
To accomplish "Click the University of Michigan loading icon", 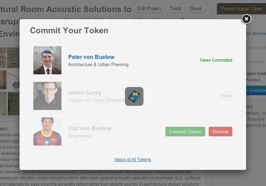I will coord(134,96).
